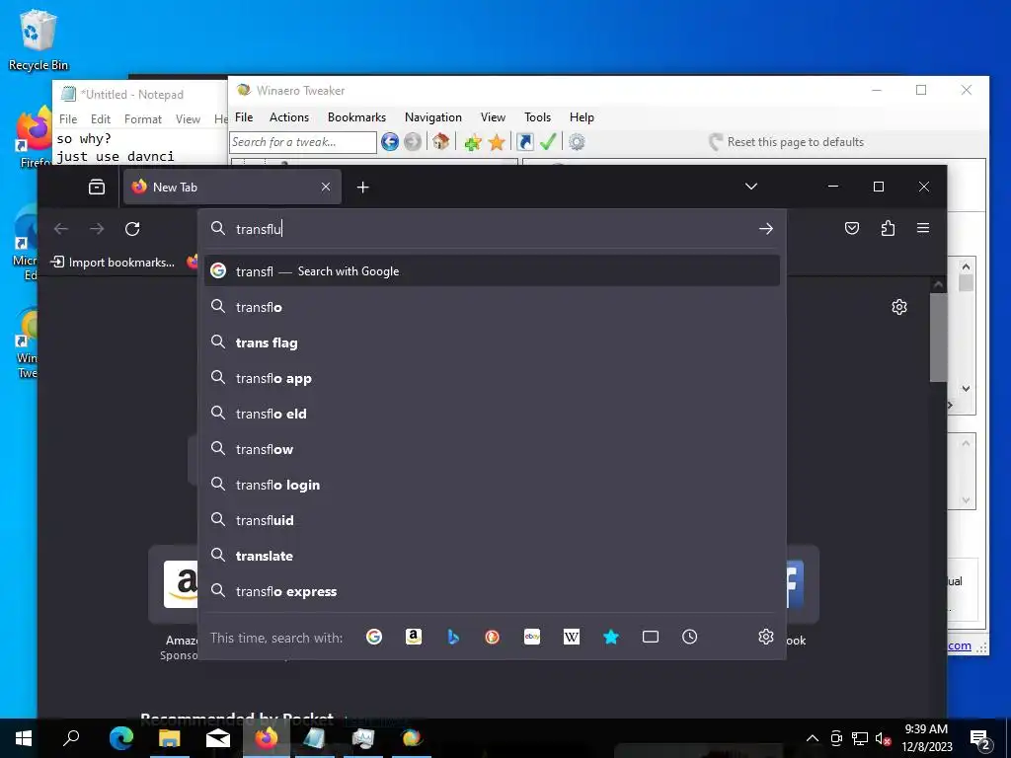Open Firefox list all tabs chevron

coord(751,187)
